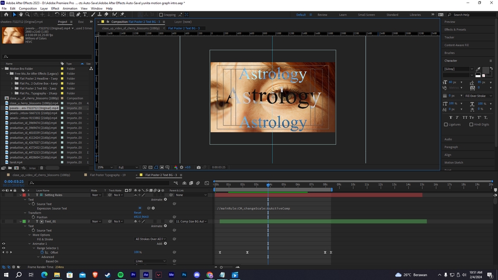
Task: Click eyedropper in Character panel
Action: [478, 69]
